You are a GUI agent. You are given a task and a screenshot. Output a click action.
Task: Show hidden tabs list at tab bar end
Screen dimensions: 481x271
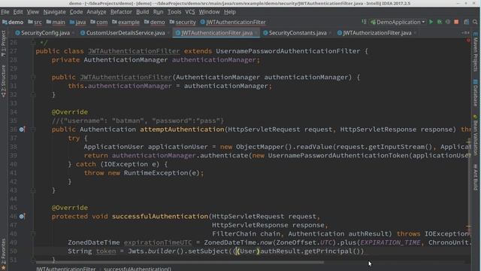point(465,32)
